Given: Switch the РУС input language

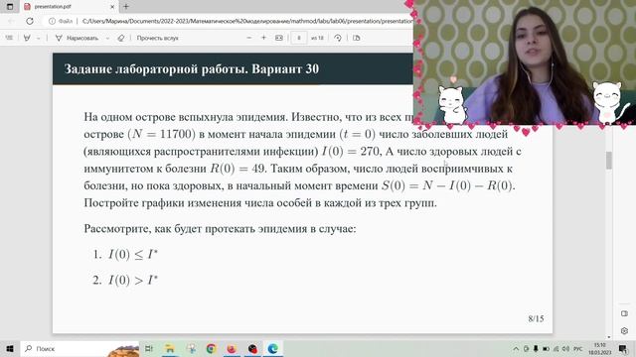Looking at the screenshot, I should 578,348.
